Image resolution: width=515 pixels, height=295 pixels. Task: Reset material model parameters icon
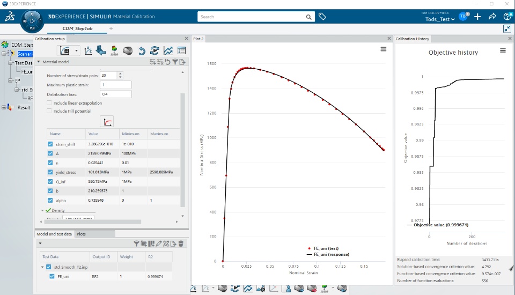tap(167, 62)
